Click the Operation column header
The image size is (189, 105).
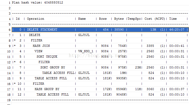(x=35, y=19)
